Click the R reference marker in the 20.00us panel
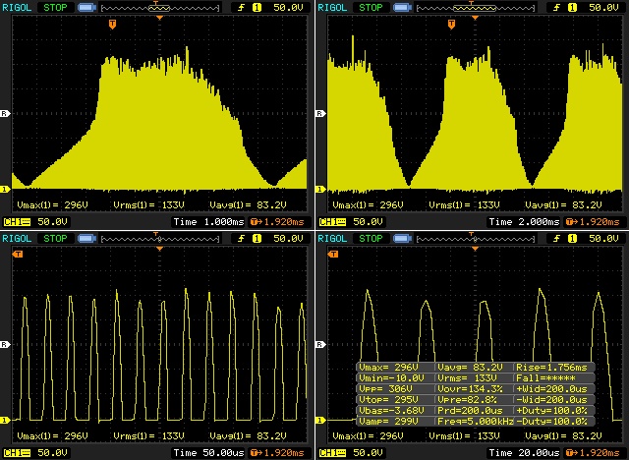The height and width of the screenshot is (460, 629). click(320, 344)
